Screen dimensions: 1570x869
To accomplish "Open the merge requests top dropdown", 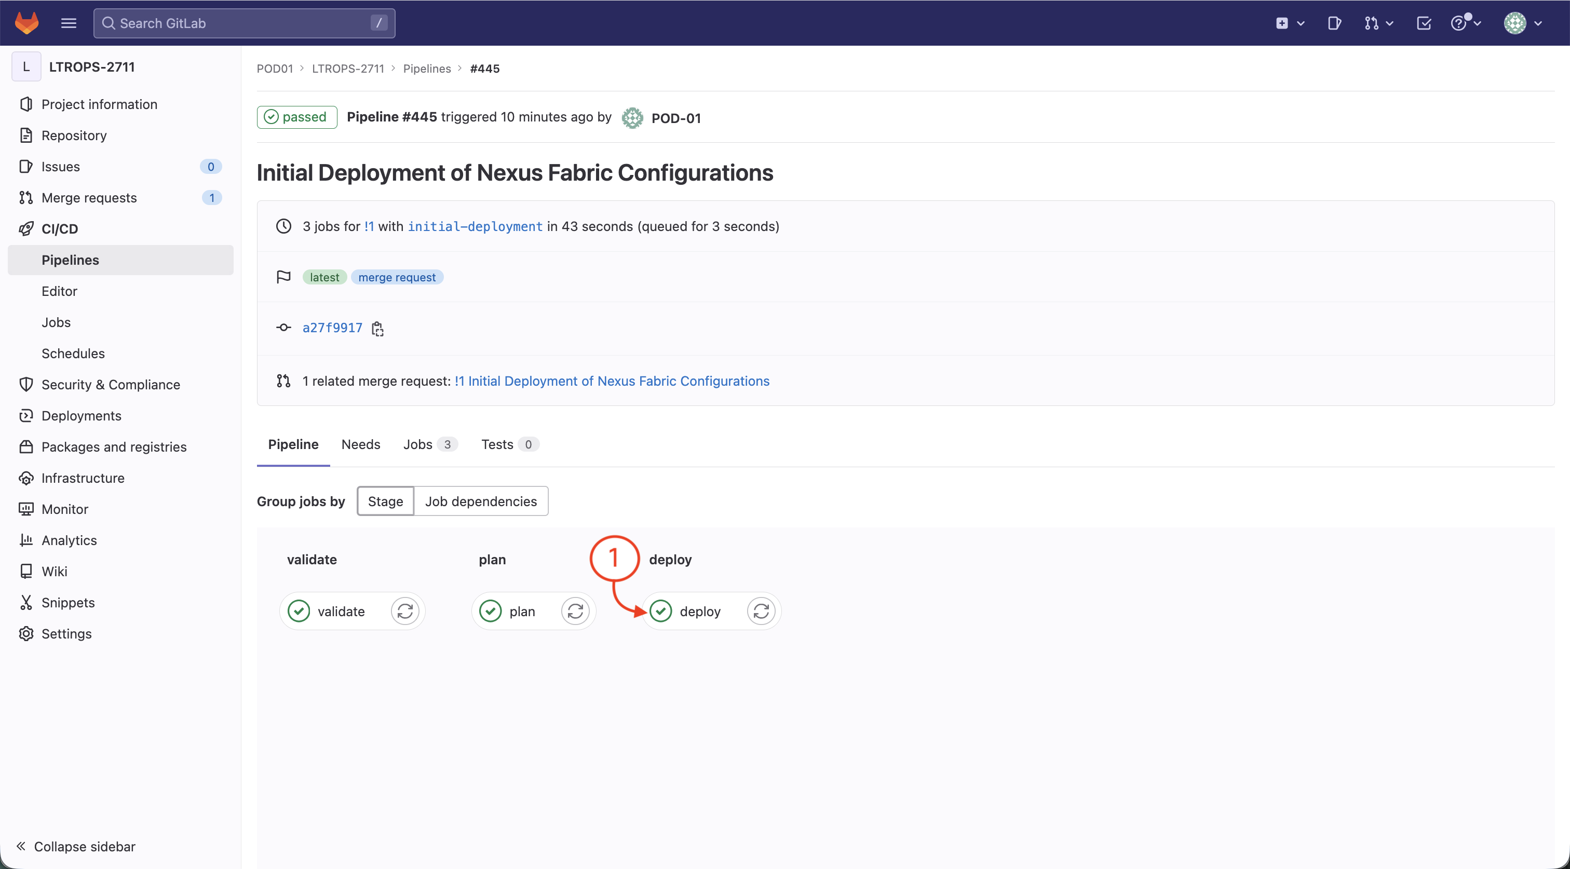I will click(1378, 22).
